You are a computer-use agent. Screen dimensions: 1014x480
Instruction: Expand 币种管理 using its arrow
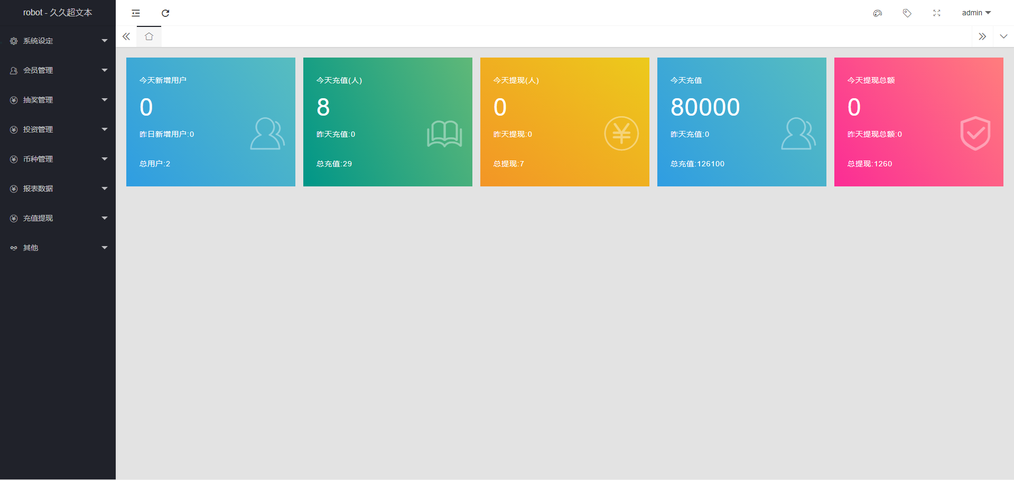pyautogui.click(x=105, y=159)
